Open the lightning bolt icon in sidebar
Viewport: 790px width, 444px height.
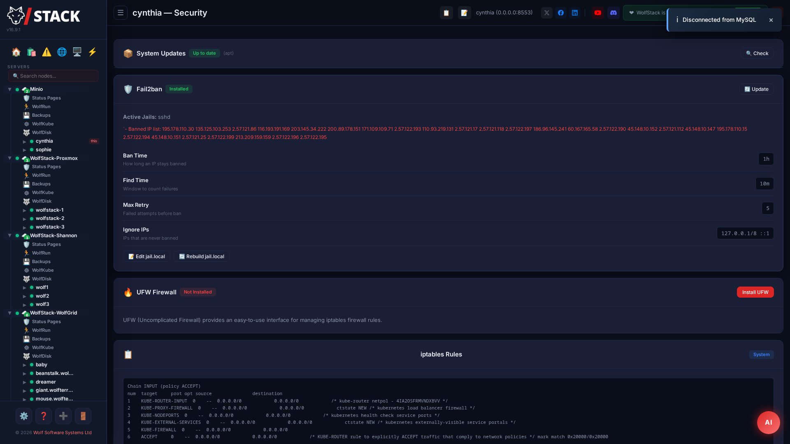[x=92, y=52]
